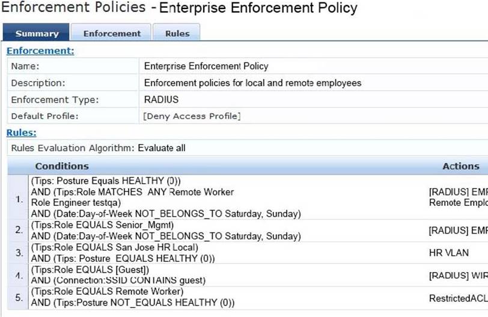The image size is (488, 317).
Task: Click the Conditions column header
Action: (61, 166)
